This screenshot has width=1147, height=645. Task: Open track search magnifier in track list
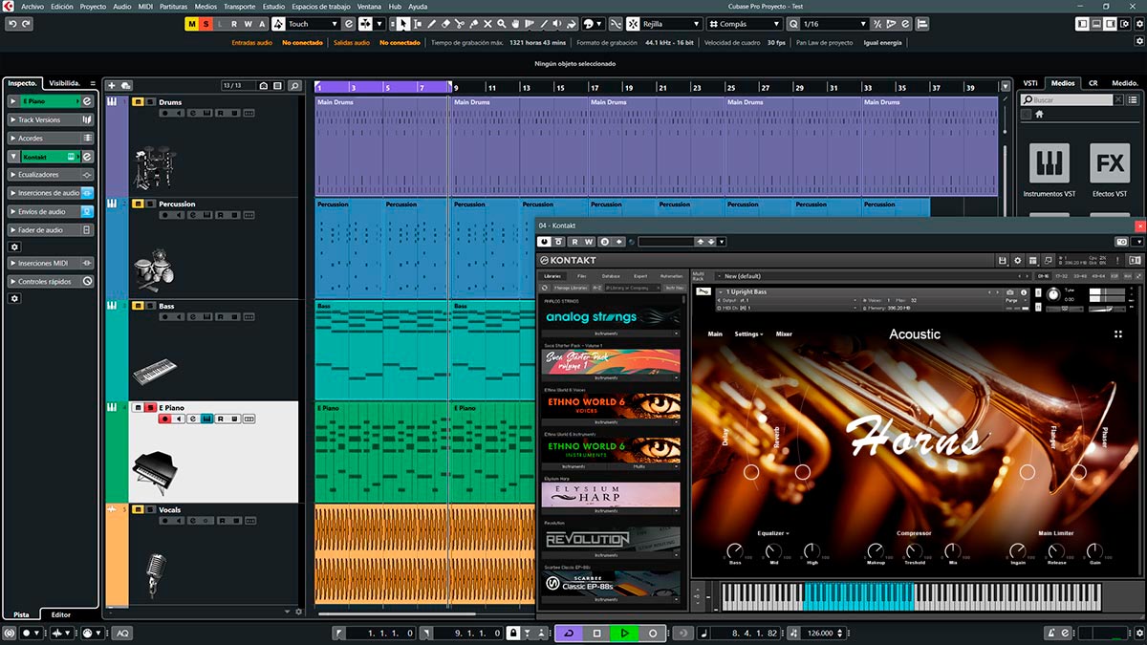pos(294,86)
